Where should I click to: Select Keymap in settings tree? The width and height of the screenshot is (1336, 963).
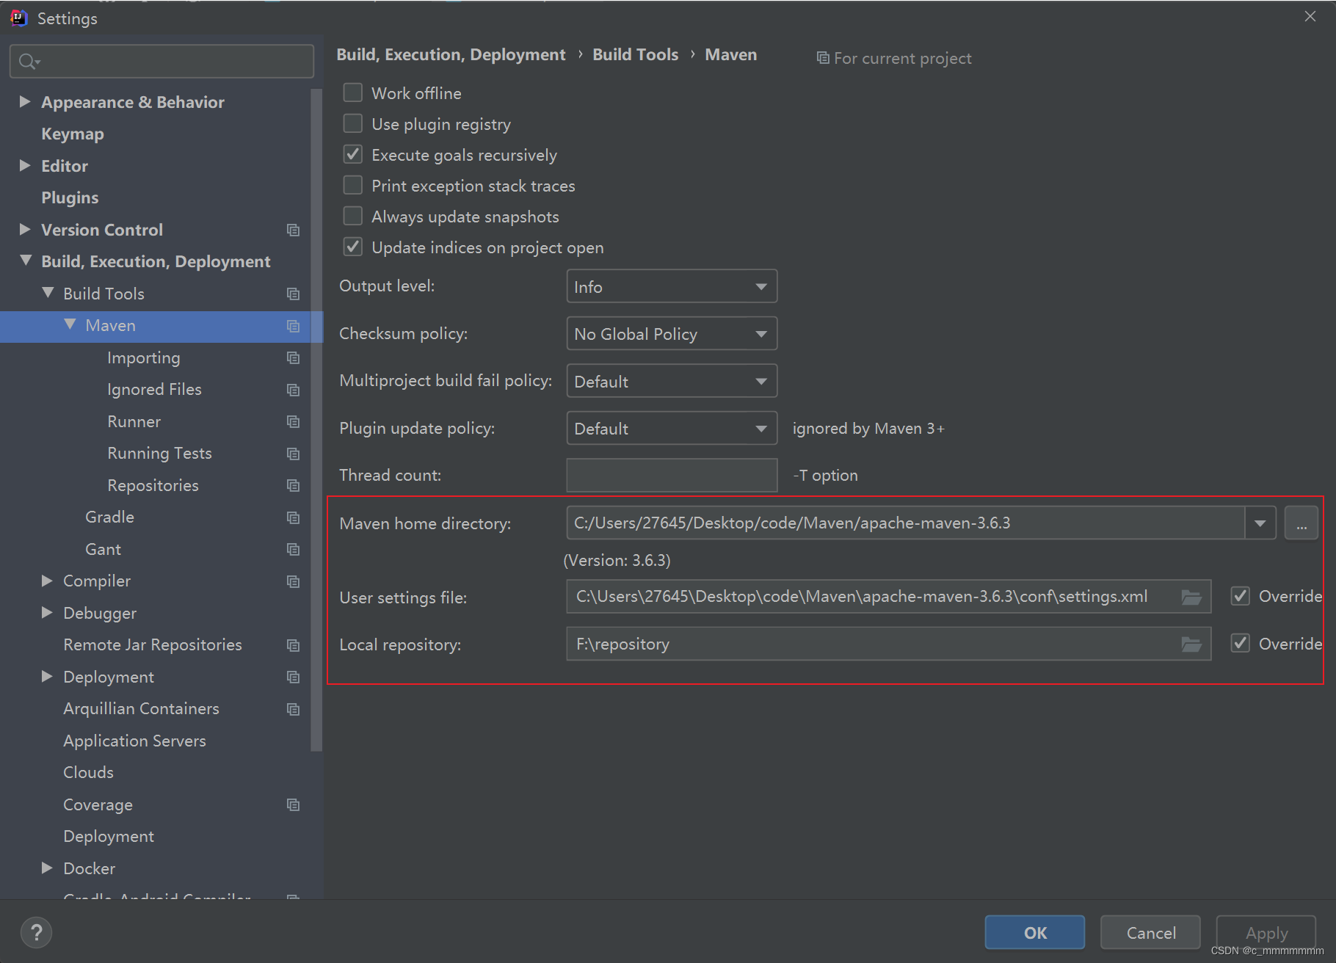point(73,134)
